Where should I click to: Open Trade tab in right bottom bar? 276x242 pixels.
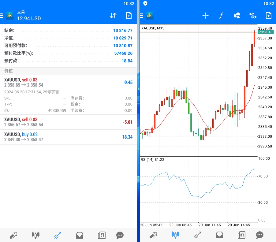click(197, 235)
